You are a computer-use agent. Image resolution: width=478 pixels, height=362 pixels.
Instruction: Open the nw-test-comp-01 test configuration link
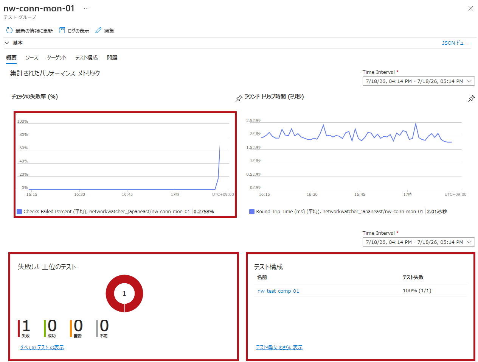[278, 291]
